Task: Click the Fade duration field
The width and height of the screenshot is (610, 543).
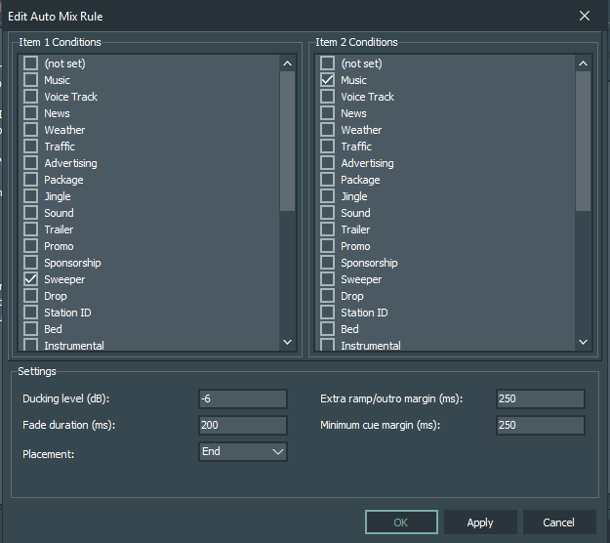Action: click(242, 425)
